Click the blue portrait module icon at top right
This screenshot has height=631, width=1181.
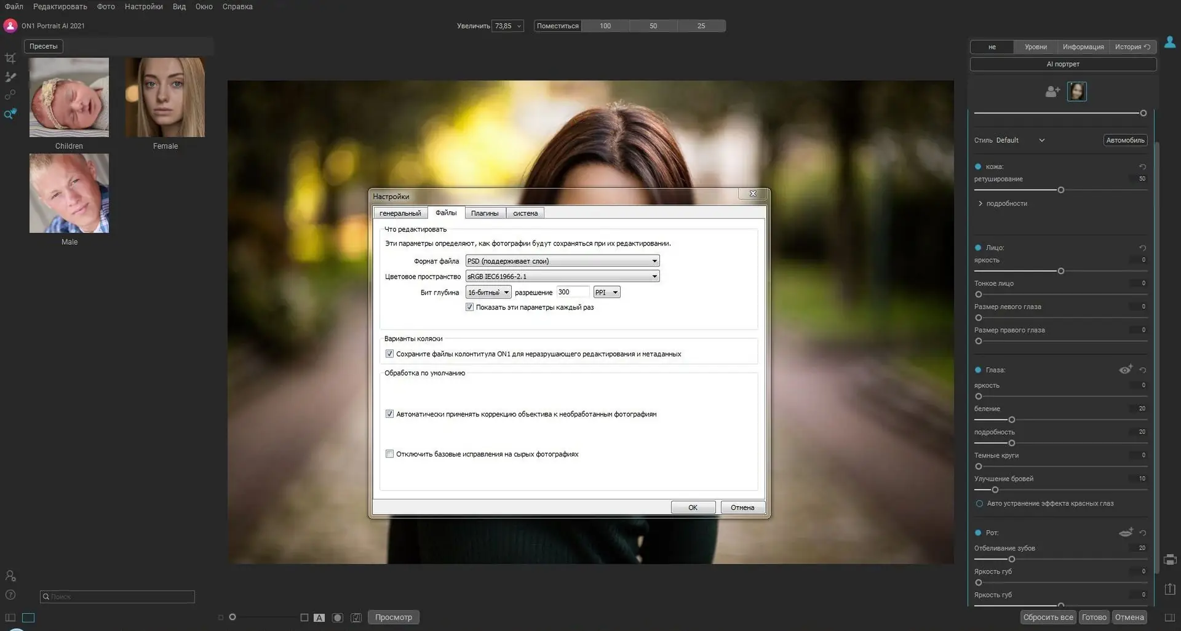pyautogui.click(x=1170, y=42)
